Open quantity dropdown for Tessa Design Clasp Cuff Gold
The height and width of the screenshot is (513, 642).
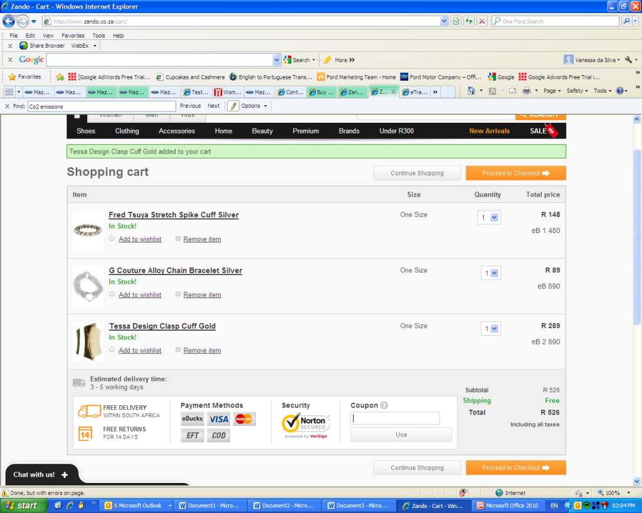point(490,328)
